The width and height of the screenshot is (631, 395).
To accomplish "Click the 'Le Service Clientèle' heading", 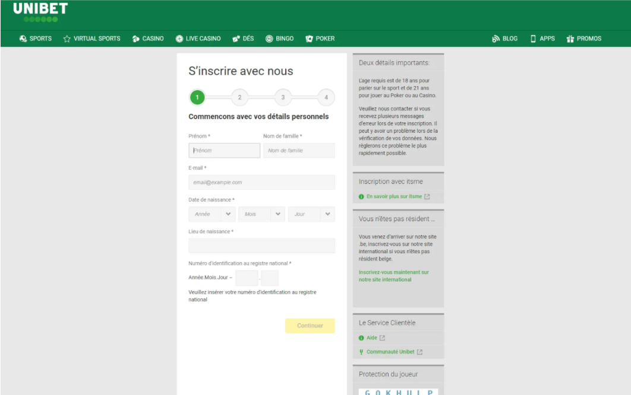I will pos(387,323).
